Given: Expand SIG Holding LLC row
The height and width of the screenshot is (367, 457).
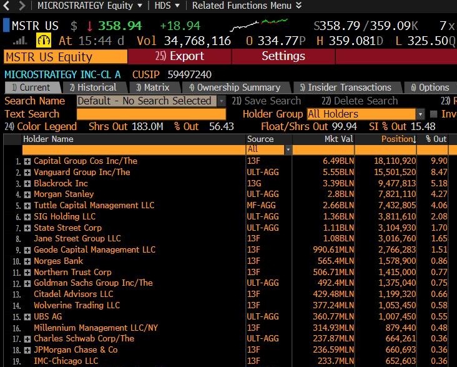Looking at the screenshot, I should 27,217.
